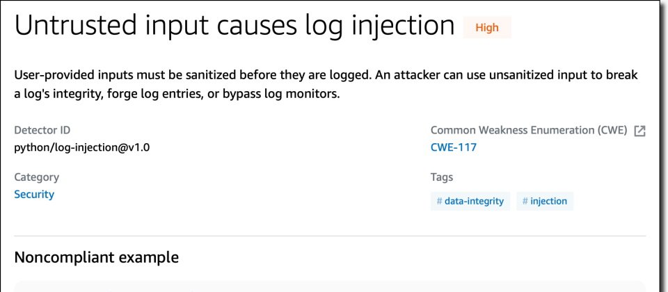Click the horizontal divider above Noncompliant example

coord(330,236)
